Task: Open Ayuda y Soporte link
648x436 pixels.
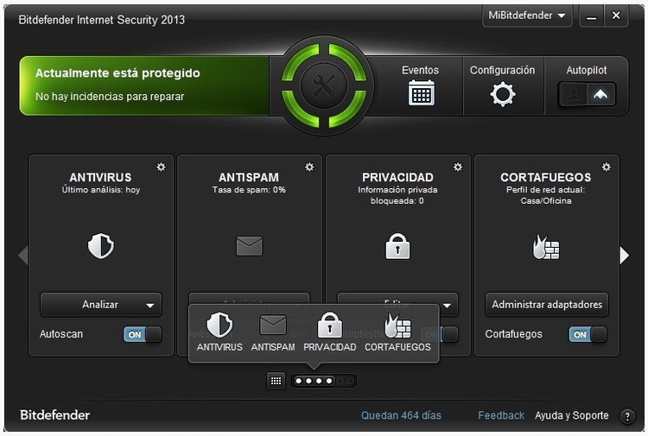Action: click(x=572, y=415)
